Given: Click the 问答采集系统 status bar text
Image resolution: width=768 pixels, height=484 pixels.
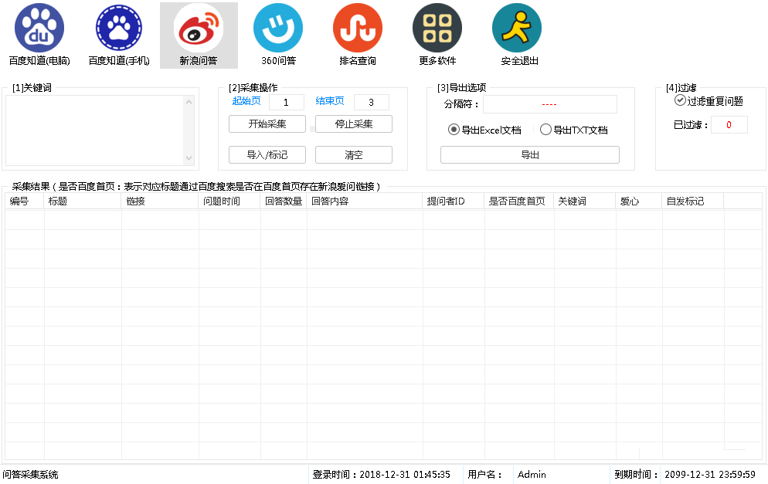Looking at the screenshot, I should [x=30, y=475].
